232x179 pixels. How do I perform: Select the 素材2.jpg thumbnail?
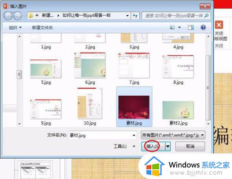(178, 113)
